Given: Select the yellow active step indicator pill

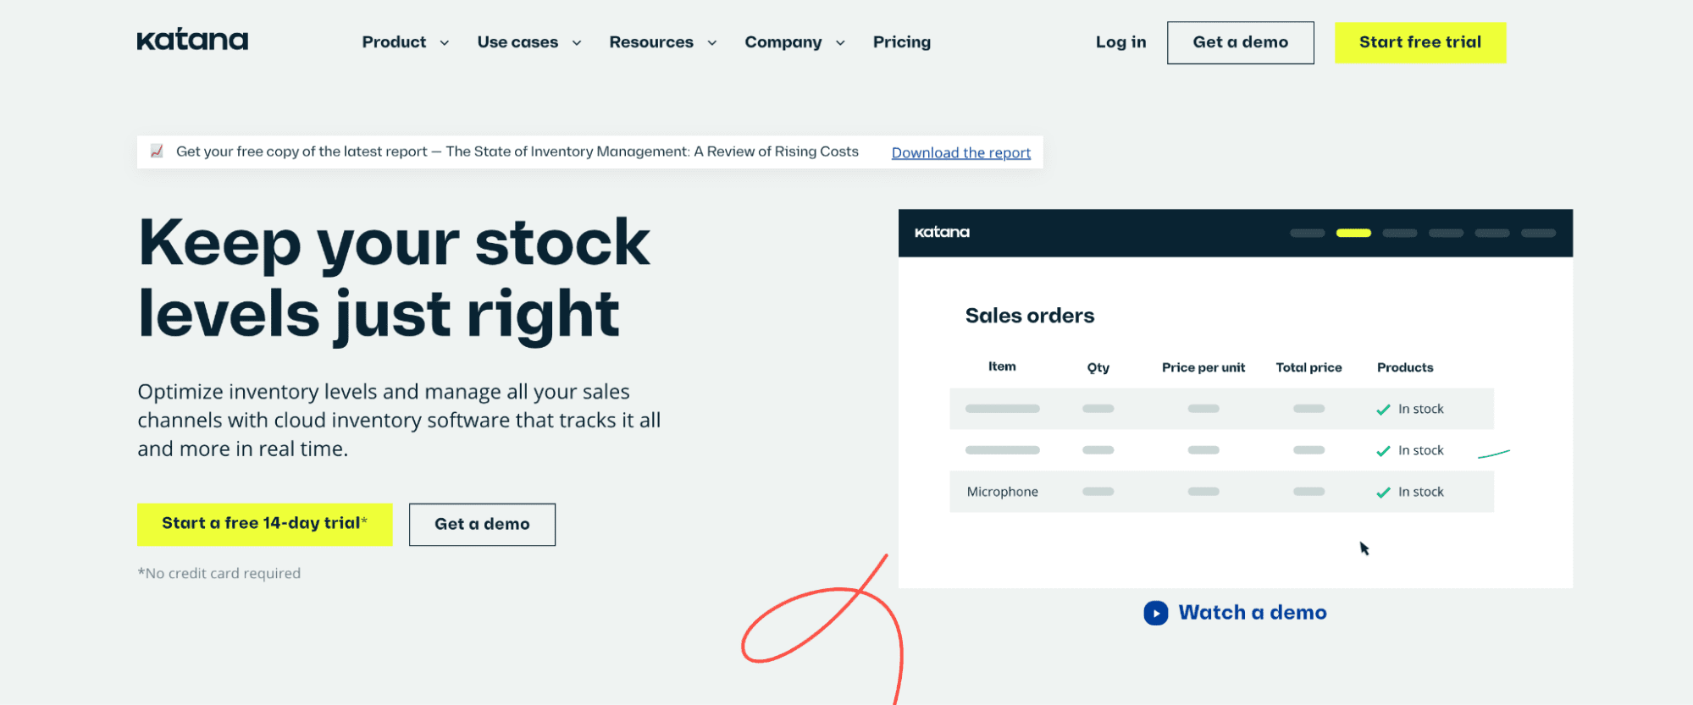Looking at the screenshot, I should (x=1353, y=233).
